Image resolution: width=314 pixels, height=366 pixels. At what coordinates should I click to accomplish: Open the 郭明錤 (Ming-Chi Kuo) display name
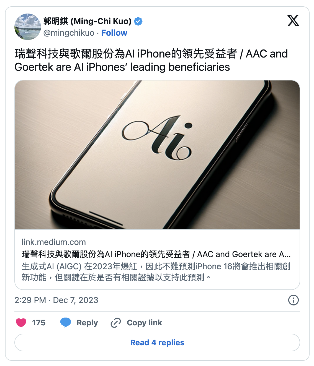click(x=87, y=21)
